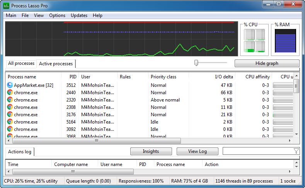Click the Computer name log column header
The height and width of the screenshot is (188, 305).
75,164
